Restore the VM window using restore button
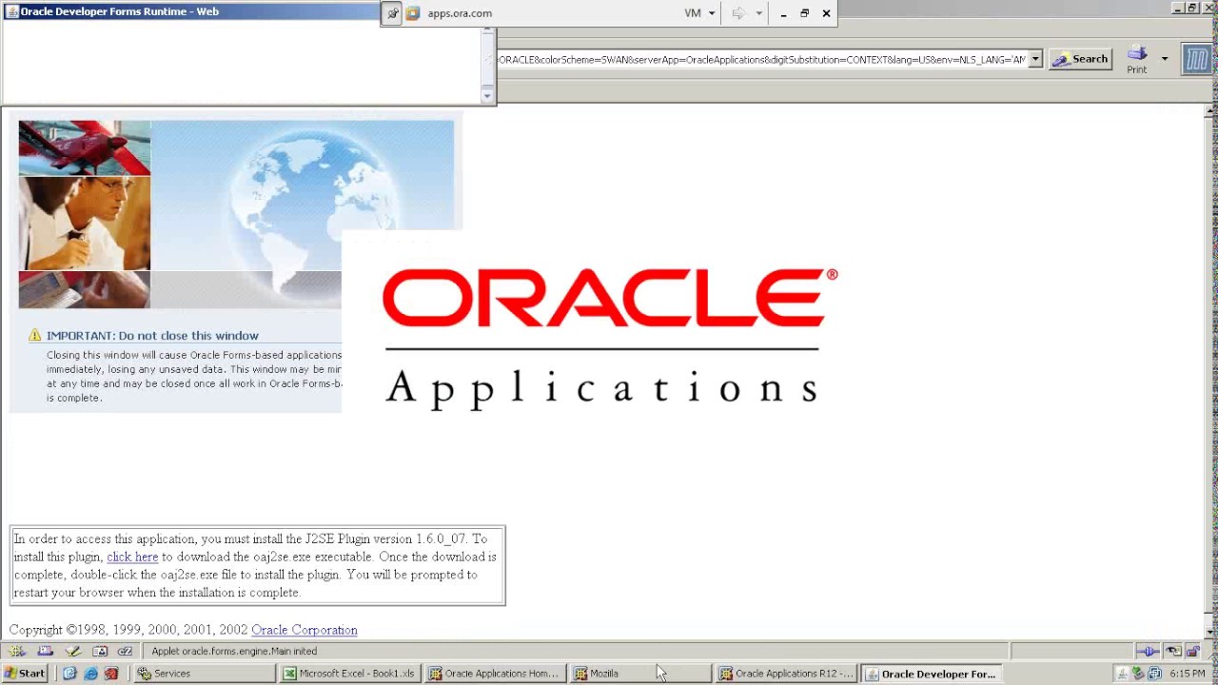 coord(804,13)
